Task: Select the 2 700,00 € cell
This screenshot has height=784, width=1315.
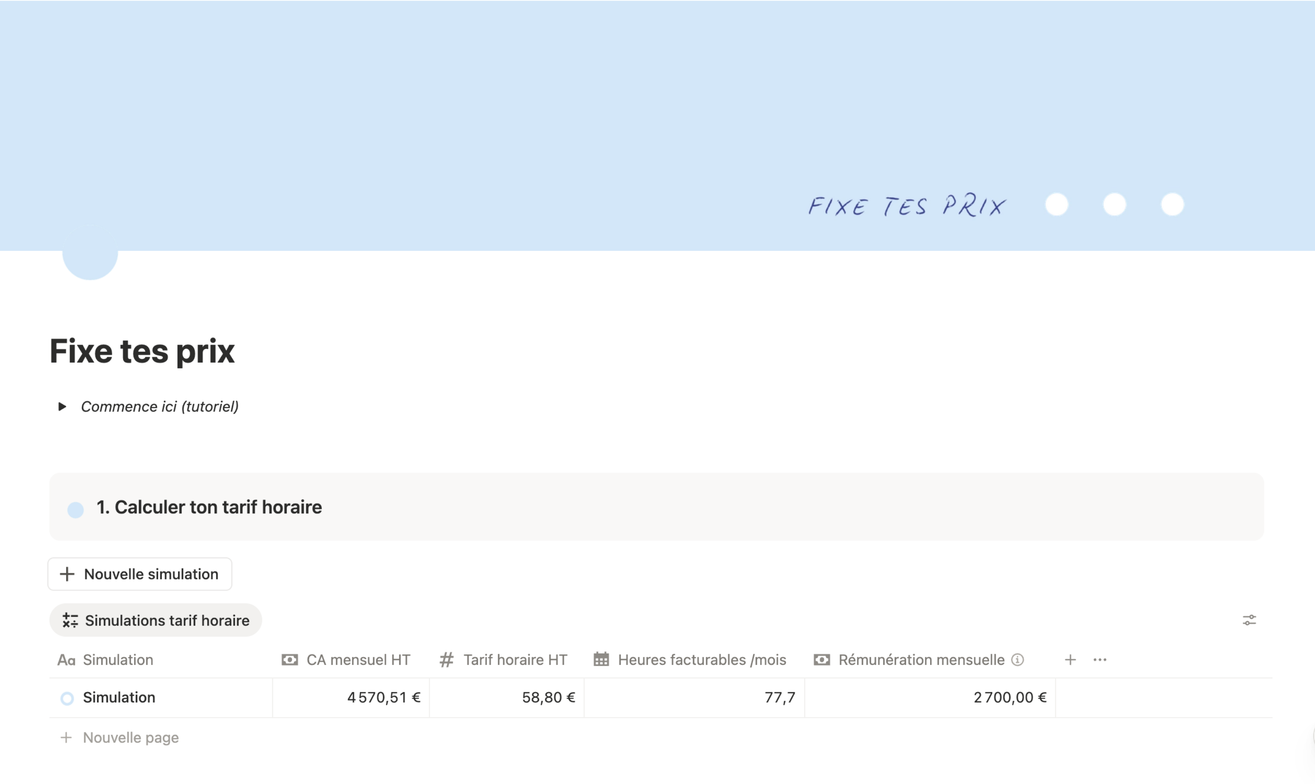Action: click(x=930, y=698)
